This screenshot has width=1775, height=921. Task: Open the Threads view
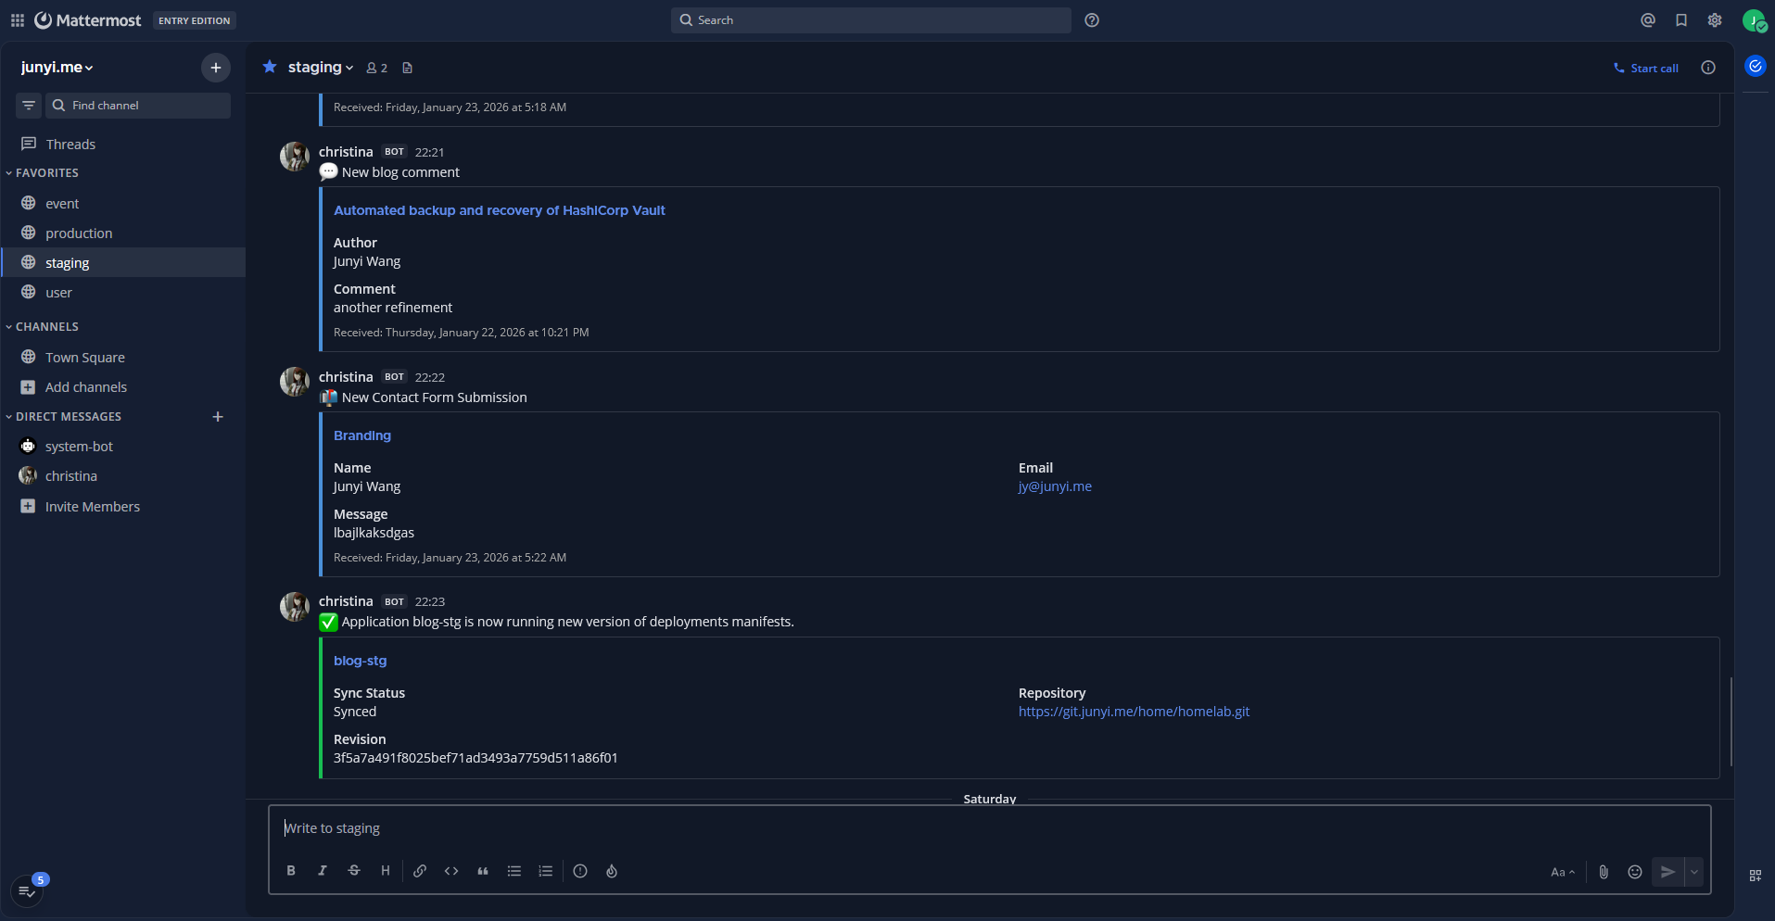point(70,145)
